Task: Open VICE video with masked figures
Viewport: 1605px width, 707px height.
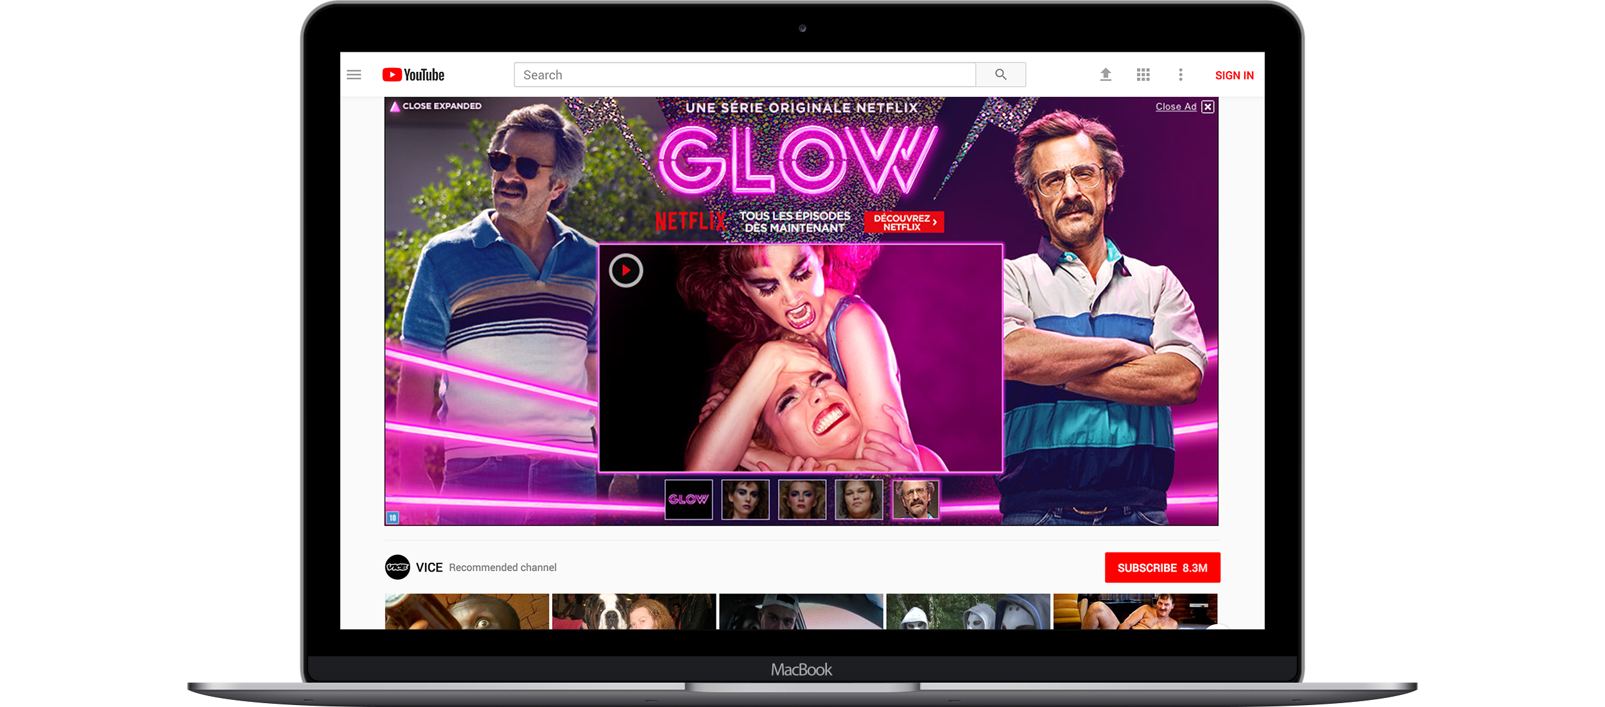Action: (x=968, y=611)
